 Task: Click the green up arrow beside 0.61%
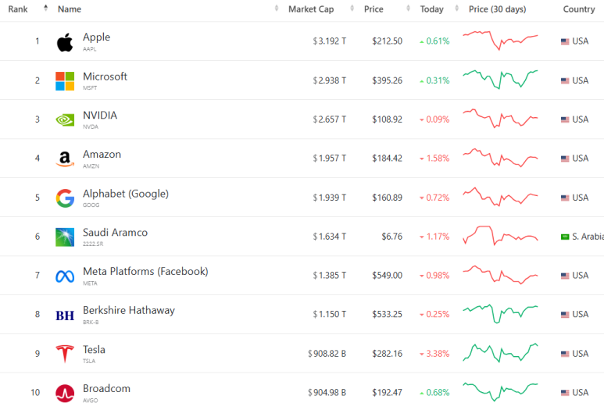(x=422, y=41)
